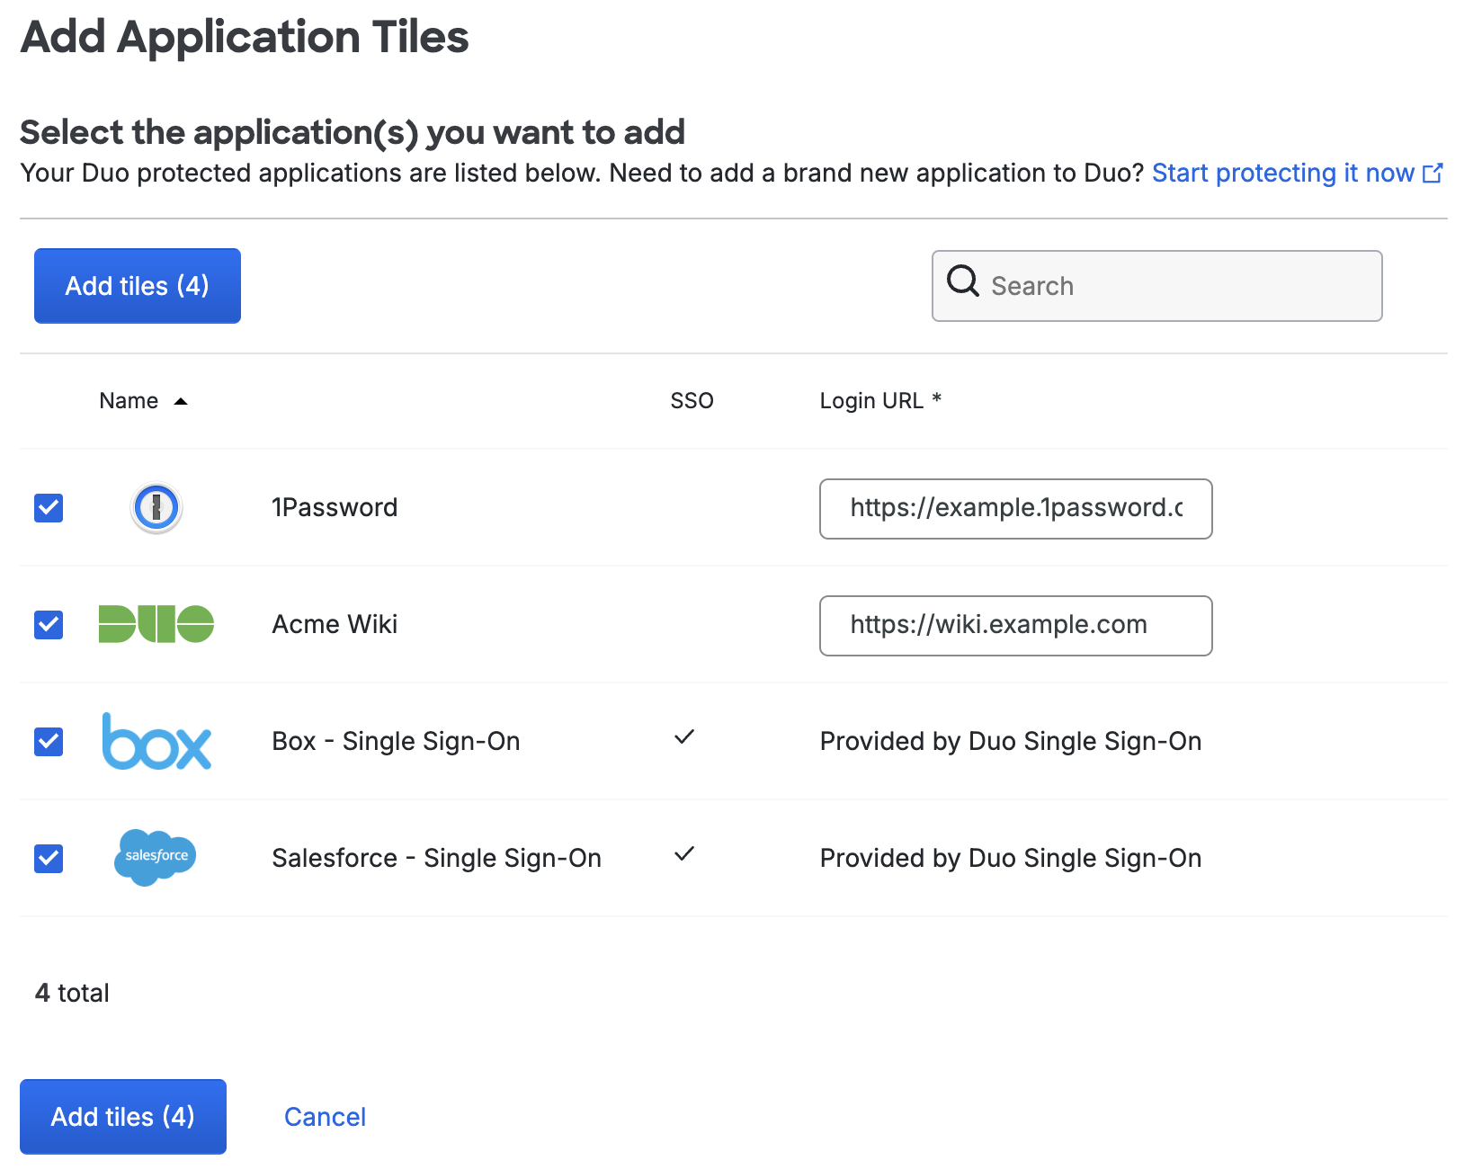The width and height of the screenshot is (1464, 1169).
Task: Select the 1Password Login URL field
Action: [x=1015, y=509]
